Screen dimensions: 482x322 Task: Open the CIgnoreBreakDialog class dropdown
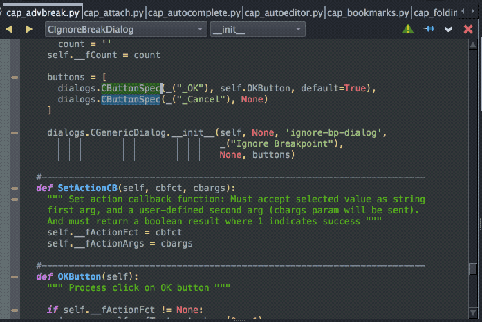point(126,29)
